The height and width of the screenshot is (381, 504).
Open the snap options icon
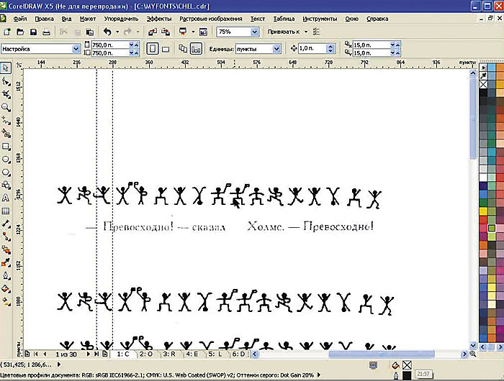click(x=316, y=32)
